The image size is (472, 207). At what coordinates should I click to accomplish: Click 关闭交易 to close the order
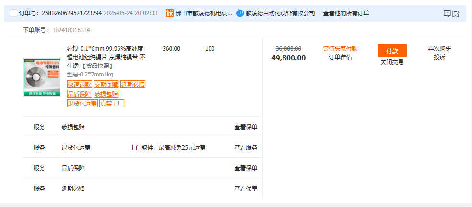[x=392, y=62]
